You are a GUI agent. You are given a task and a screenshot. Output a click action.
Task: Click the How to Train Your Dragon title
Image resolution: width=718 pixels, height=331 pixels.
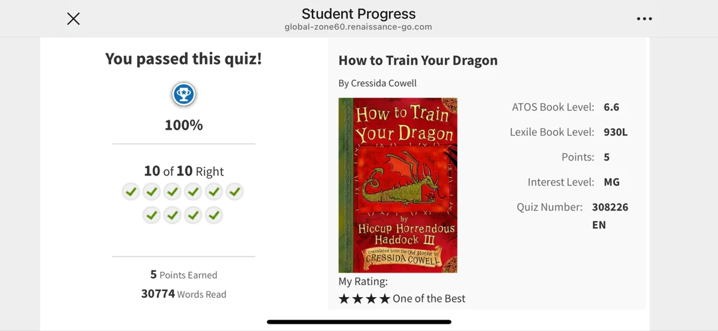coord(418,60)
